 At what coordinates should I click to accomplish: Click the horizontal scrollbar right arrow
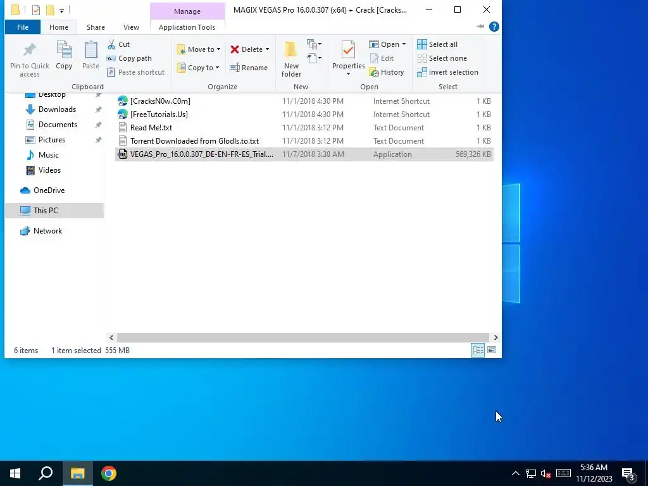(495, 338)
